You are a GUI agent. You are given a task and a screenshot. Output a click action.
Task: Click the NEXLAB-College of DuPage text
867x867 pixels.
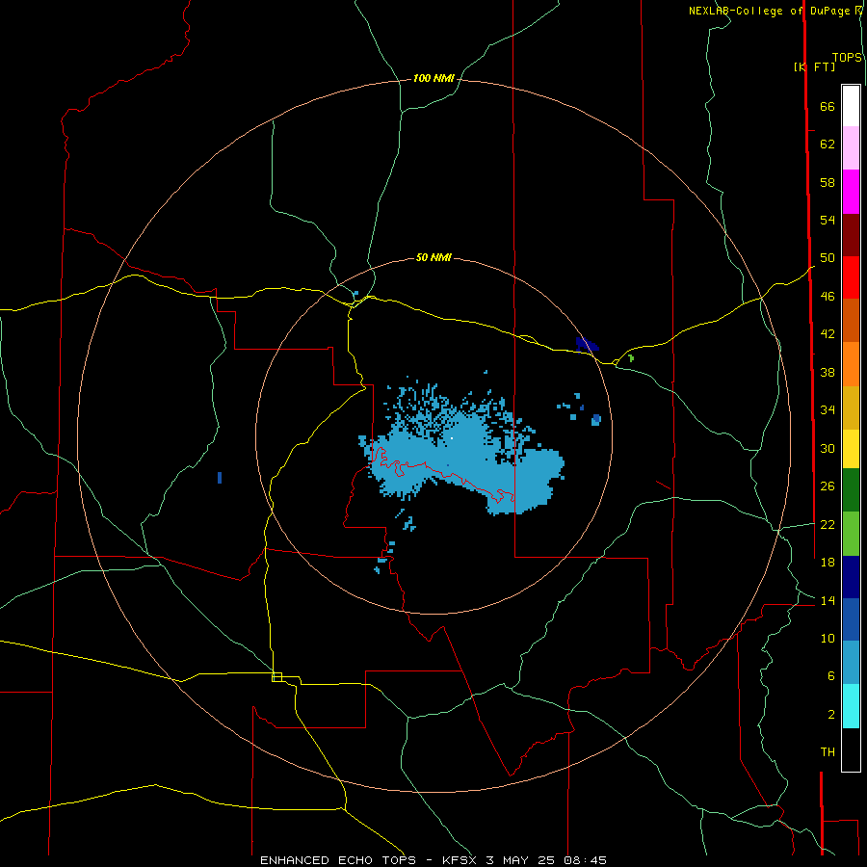point(769,11)
